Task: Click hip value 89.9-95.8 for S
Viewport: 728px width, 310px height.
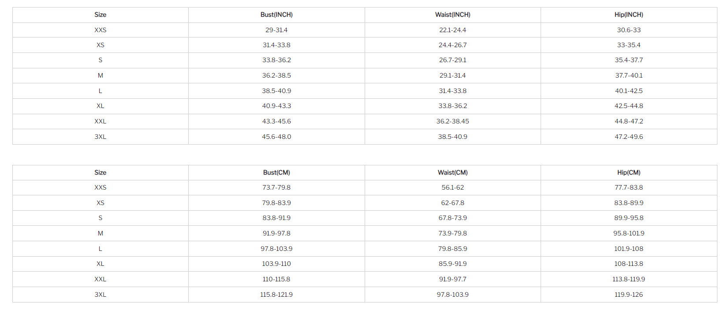Action: [x=629, y=218]
